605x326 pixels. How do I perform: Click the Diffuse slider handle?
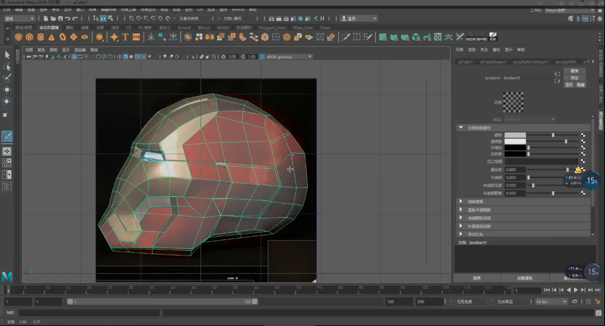tap(568, 170)
